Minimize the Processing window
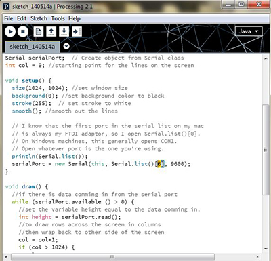 tap(229, 5)
